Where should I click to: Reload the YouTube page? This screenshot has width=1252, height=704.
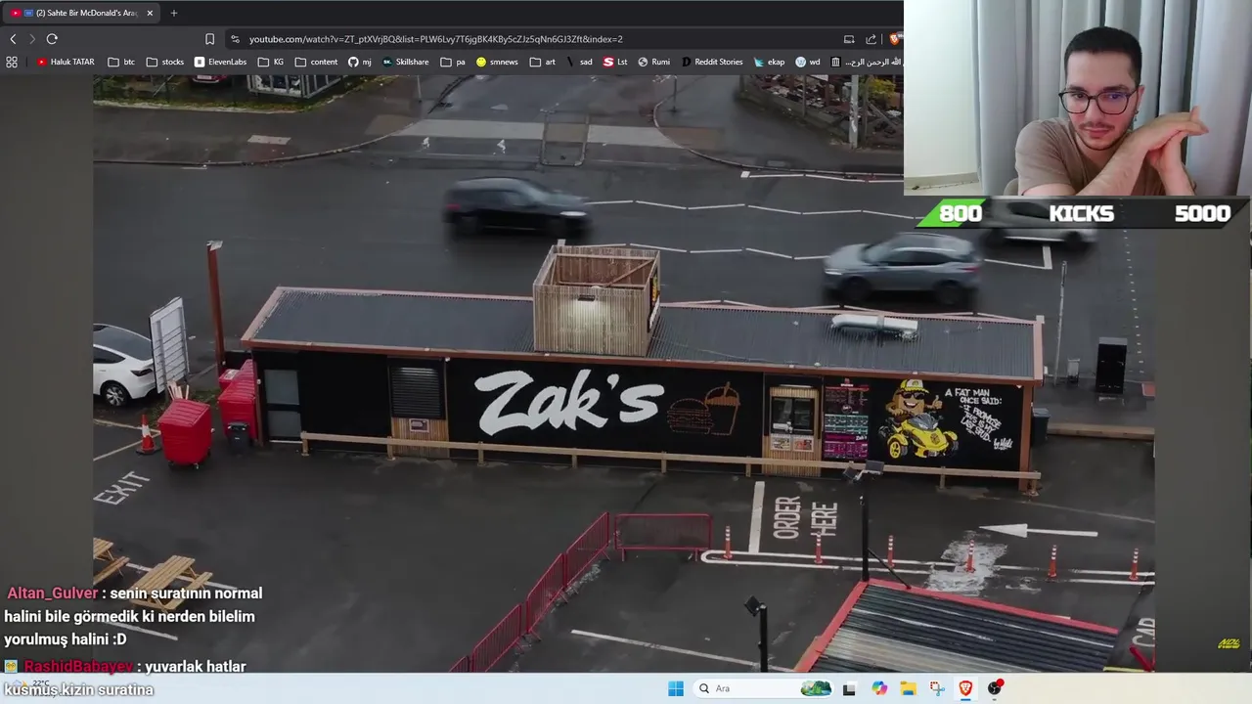(x=52, y=39)
